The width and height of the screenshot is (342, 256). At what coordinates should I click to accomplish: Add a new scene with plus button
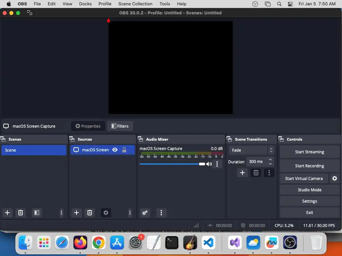click(x=7, y=213)
